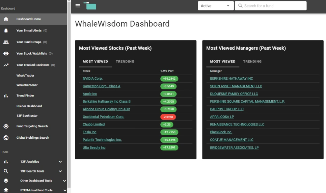The image size is (326, 193).
Task: Open the Ulta Beauty Inc link
Action: pos(94,148)
